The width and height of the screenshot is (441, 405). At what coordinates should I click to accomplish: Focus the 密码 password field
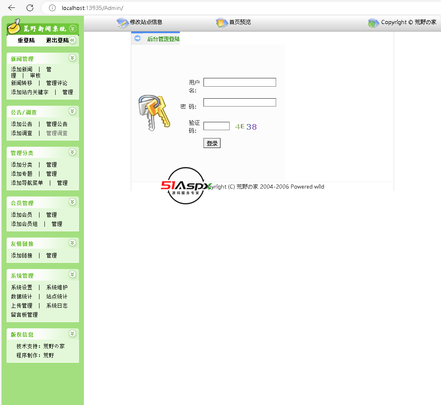click(240, 102)
